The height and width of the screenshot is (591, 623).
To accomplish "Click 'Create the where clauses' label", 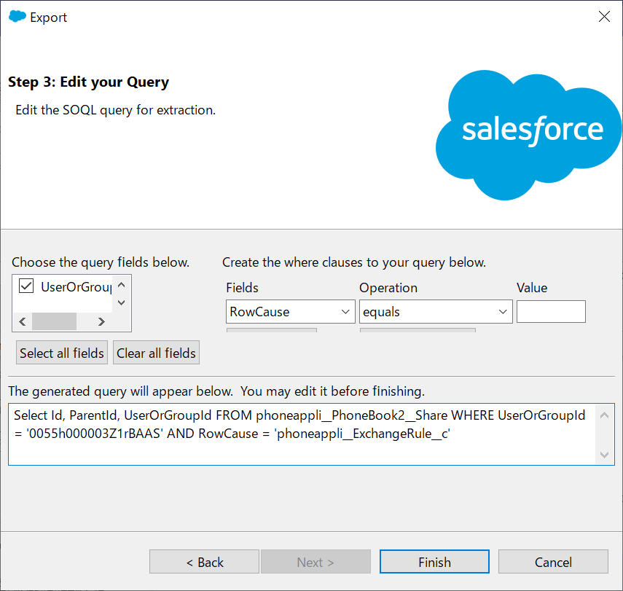I will click(x=354, y=262).
